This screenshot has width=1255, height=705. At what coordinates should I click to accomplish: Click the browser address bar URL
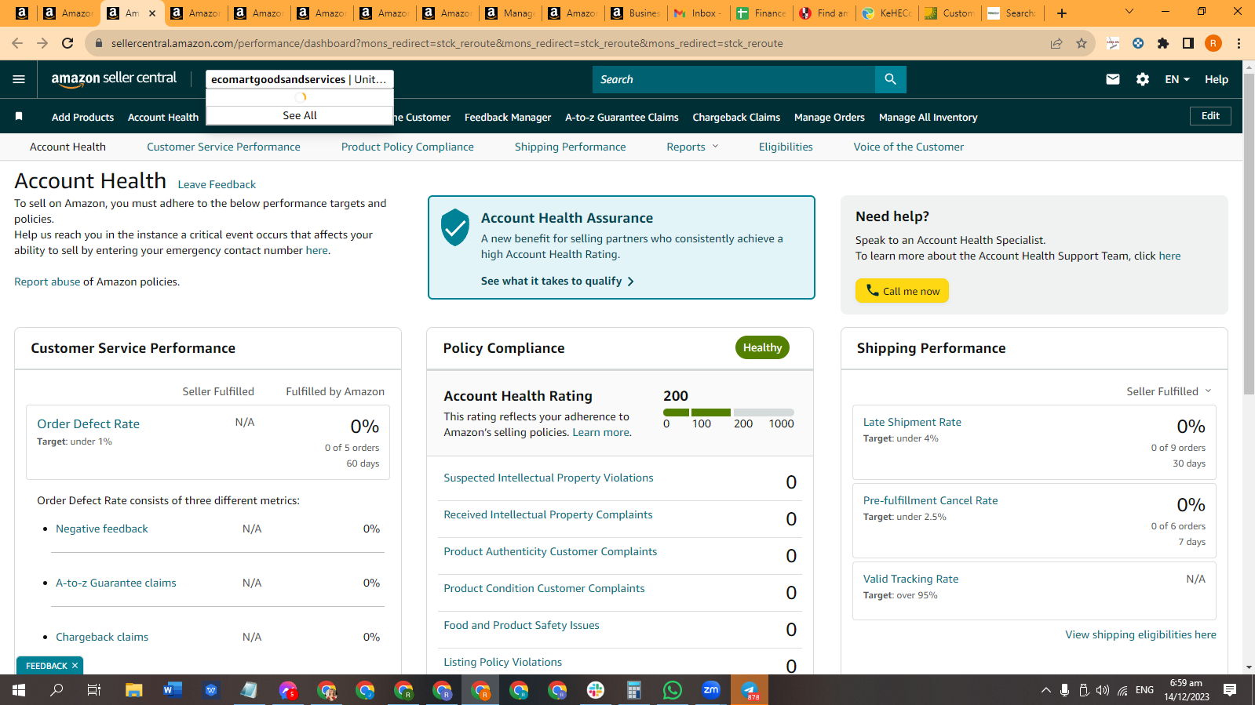[447, 43]
